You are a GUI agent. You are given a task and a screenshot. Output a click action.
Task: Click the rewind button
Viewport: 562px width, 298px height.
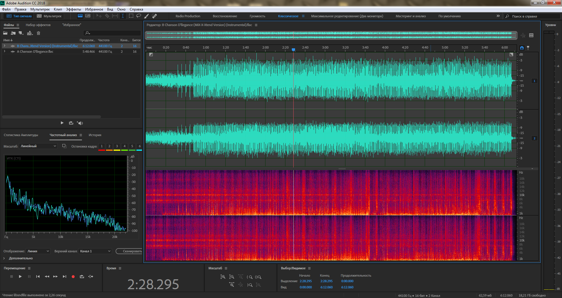click(47, 276)
